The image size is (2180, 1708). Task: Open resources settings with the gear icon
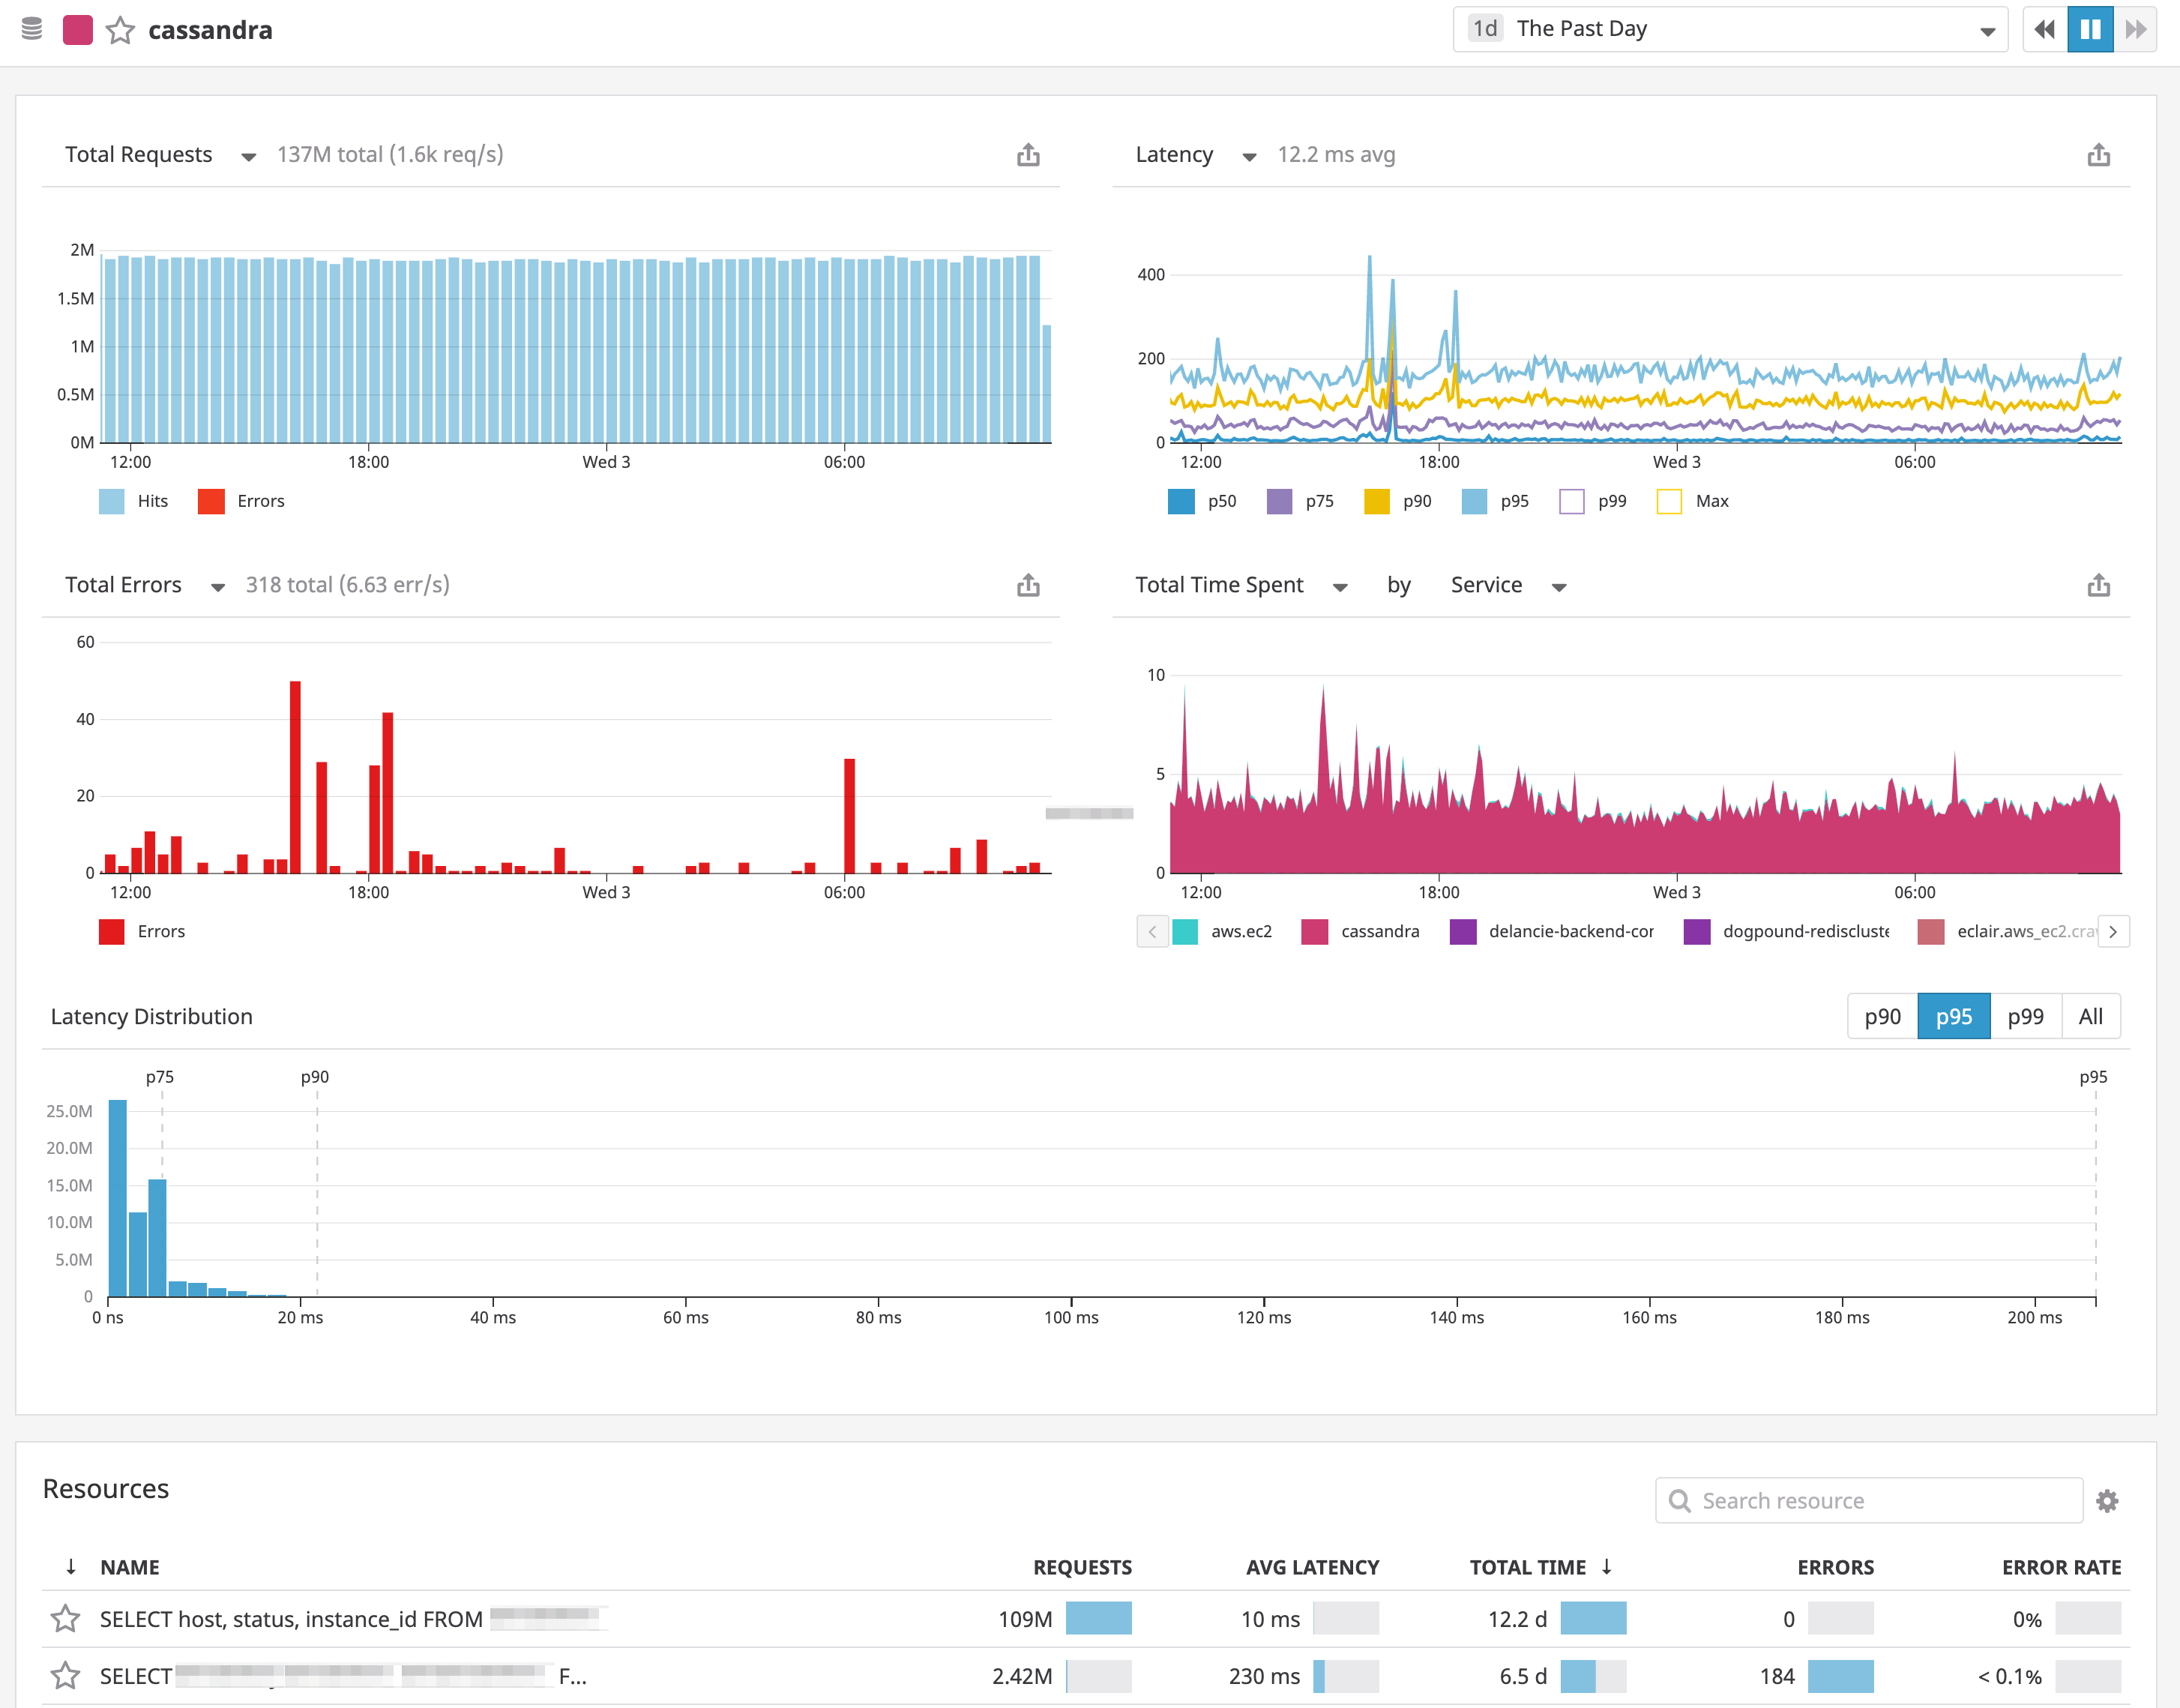point(2109,1500)
